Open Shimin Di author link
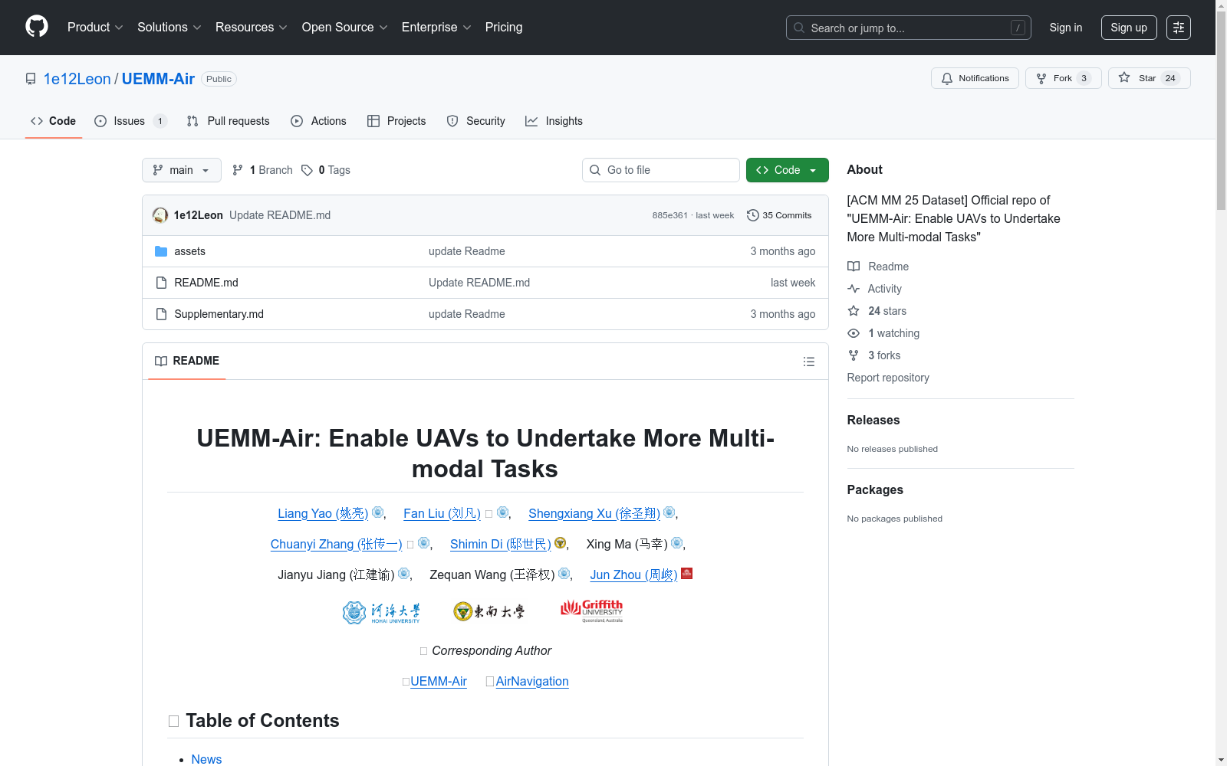The height and width of the screenshot is (766, 1227). pyautogui.click(x=501, y=544)
